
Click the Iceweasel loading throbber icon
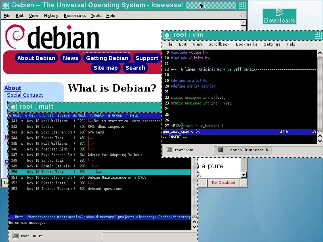click(243, 15)
